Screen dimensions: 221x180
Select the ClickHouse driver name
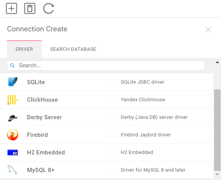42,100
